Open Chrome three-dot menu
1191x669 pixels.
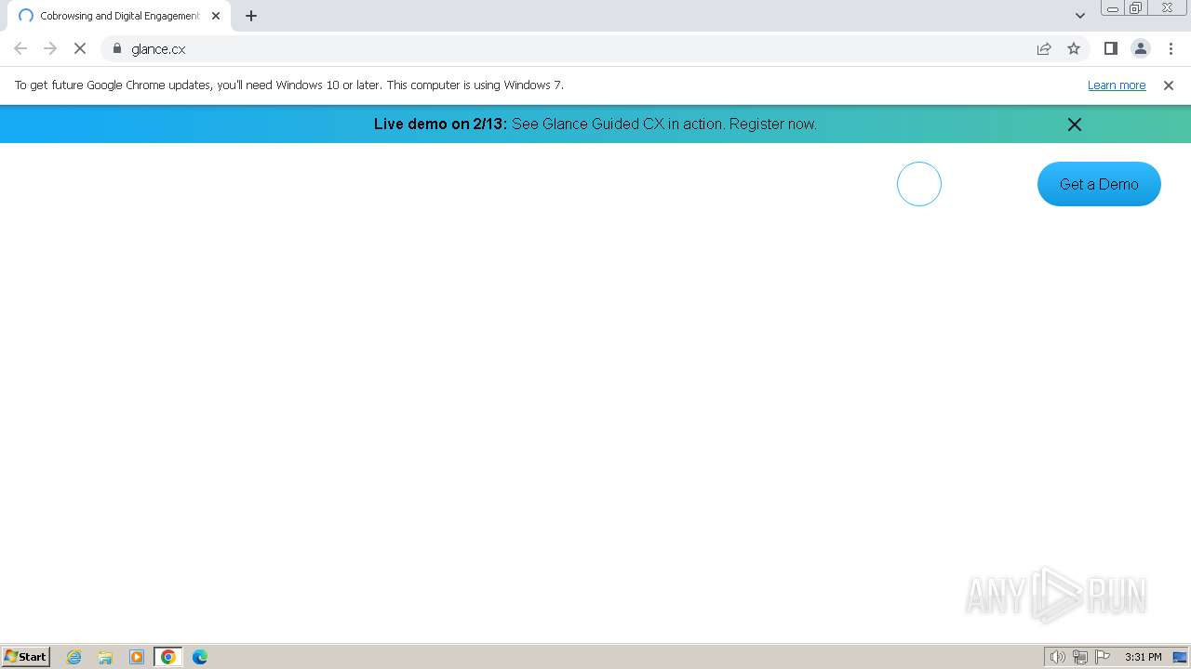pyautogui.click(x=1171, y=48)
